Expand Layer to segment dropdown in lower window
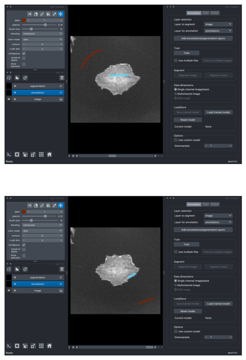The height and width of the screenshot is (360, 246). (218, 216)
